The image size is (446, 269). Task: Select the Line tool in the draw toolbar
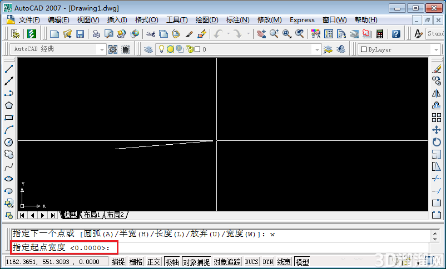(9, 68)
